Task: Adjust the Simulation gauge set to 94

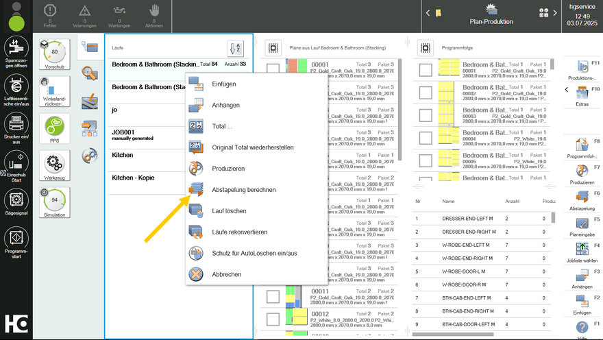Action: tap(55, 202)
